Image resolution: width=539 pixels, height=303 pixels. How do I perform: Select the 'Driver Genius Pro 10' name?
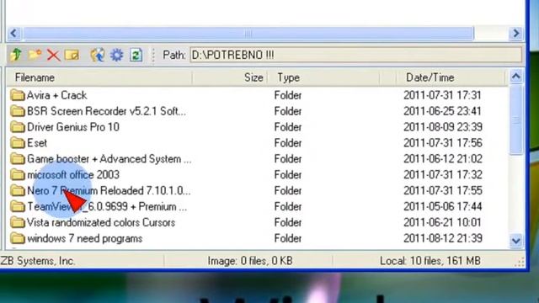[73, 127]
